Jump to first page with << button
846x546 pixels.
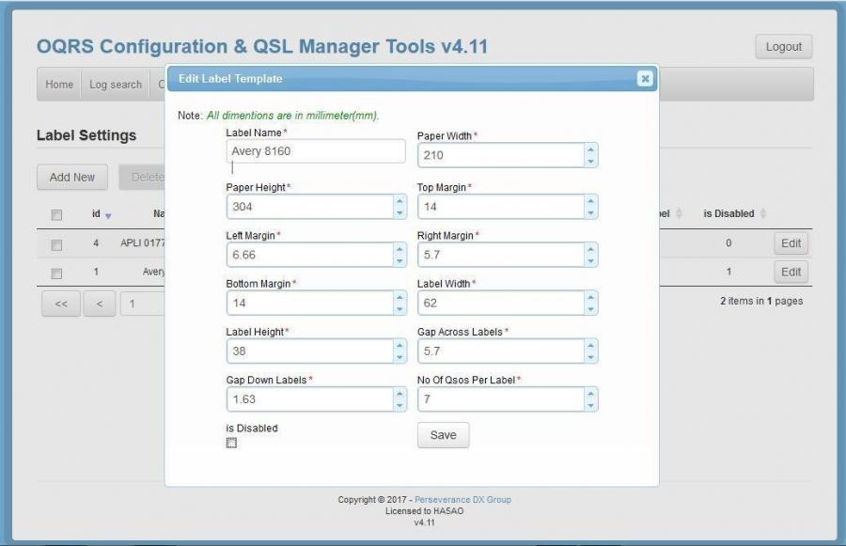(x=60, y=304)
